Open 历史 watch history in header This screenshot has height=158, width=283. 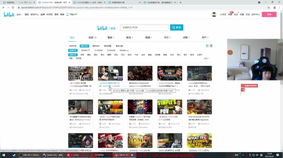(248, 14)
